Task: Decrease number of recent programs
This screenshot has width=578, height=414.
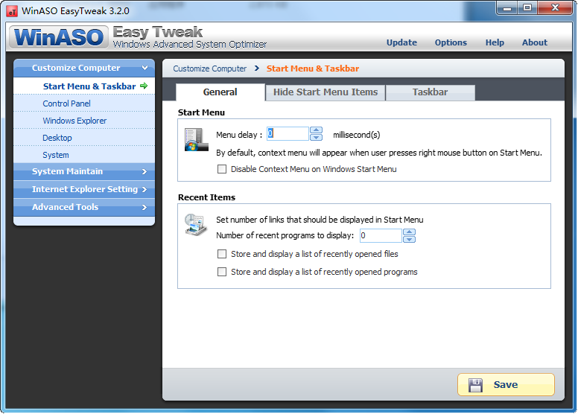Action: tap(409, 239)
